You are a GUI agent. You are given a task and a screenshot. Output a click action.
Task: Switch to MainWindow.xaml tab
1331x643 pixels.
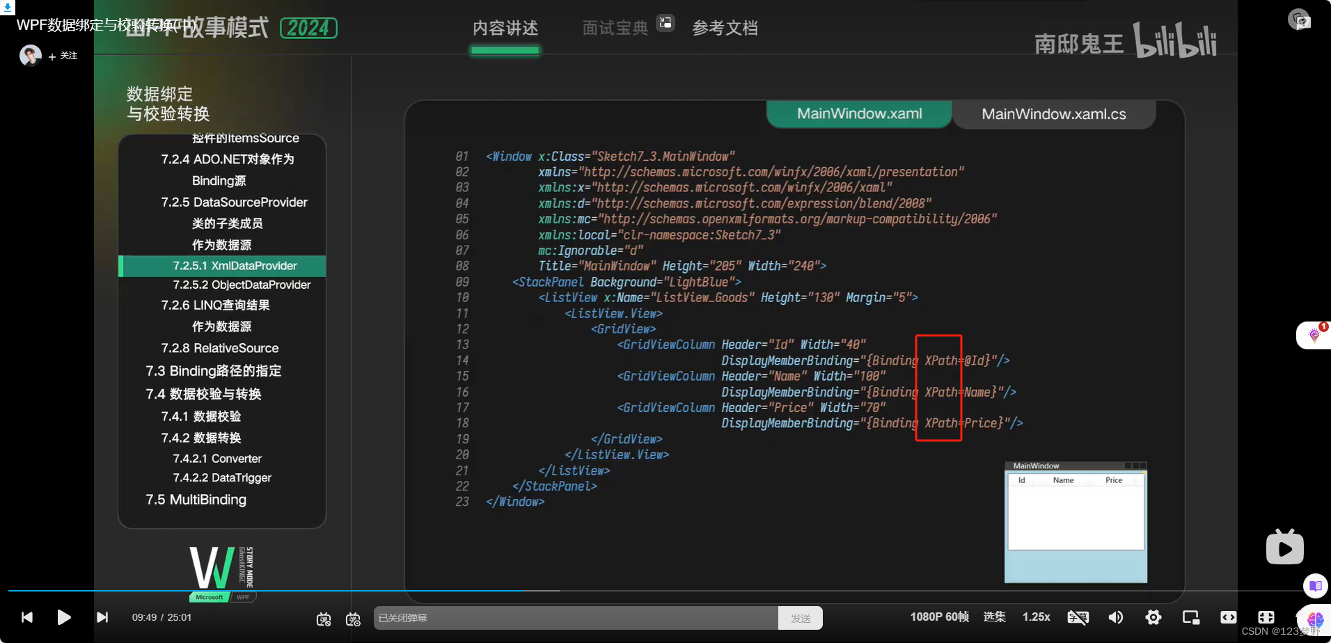[x=859, y=113]
